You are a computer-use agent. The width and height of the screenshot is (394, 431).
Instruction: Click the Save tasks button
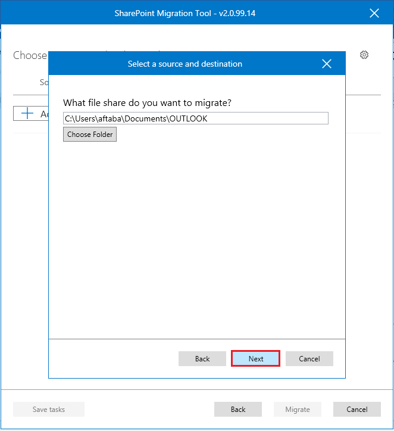(x=49, y=410)
